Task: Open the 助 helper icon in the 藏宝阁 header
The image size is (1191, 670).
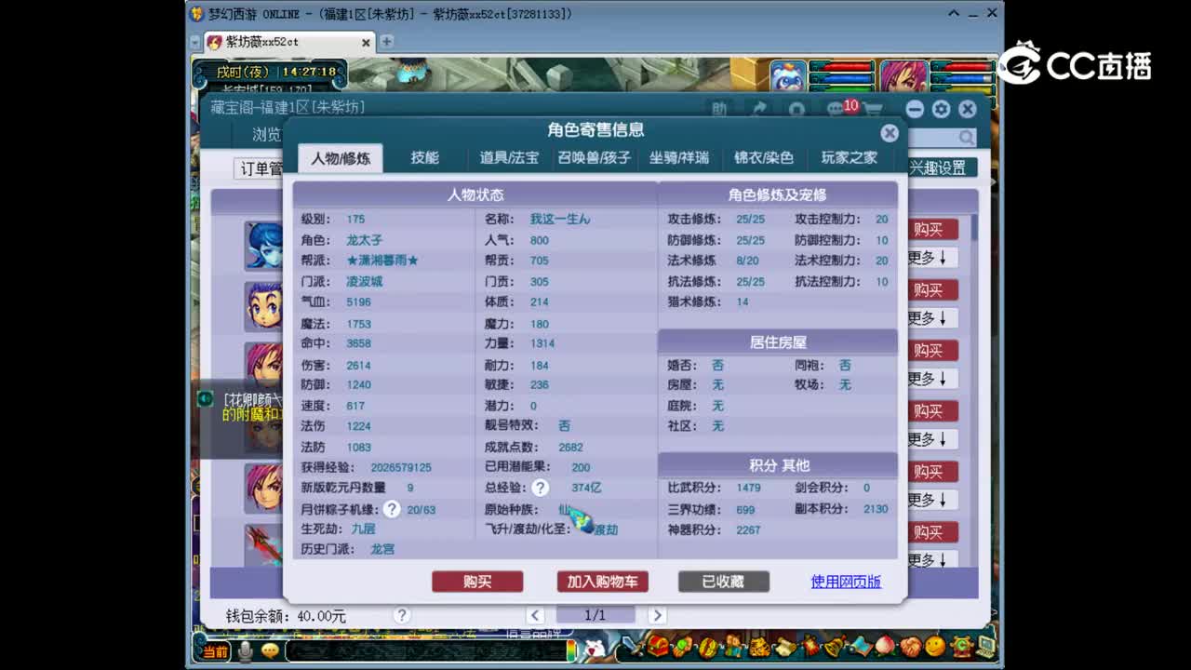Action: point(719,109)
